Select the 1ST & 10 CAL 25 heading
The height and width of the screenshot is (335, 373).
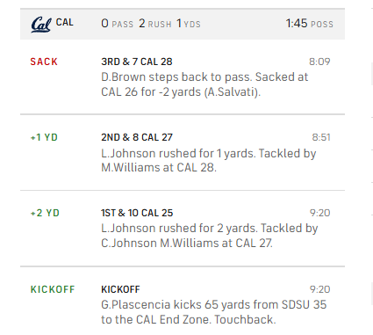point(137,213)
